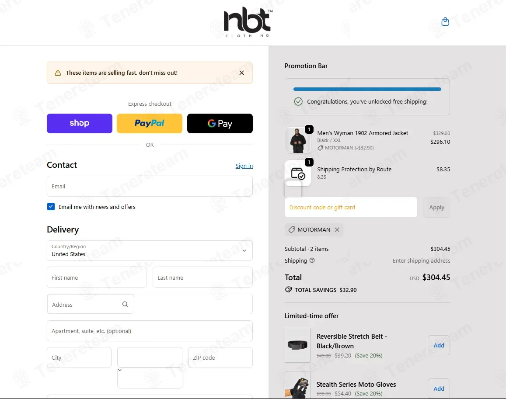Expand the Country/Region dropdown
The height and width of the screenshot is (399, 506).
pyautogui.click(x=150, y=250)
